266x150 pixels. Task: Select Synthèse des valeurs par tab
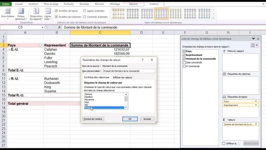pos(96,77)
